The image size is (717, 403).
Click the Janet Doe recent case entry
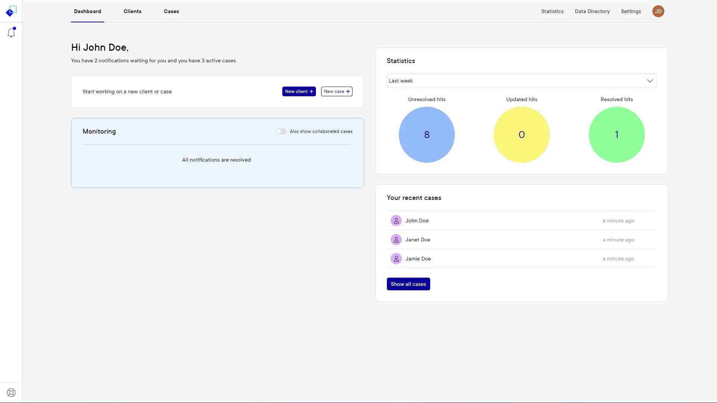(x=521, y=240)
